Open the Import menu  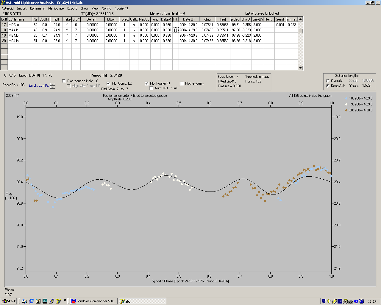tap(22, 8)
